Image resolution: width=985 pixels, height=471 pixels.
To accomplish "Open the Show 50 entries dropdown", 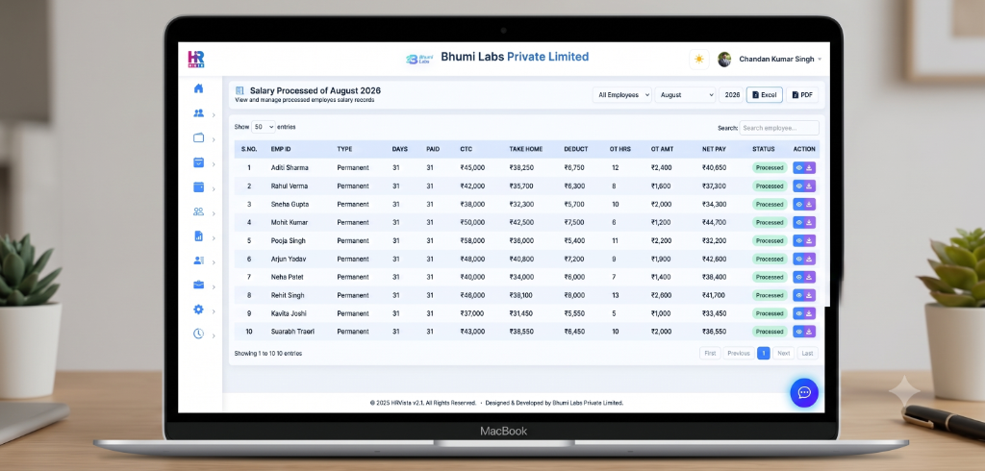I will pyautogui.click(x=264, y=127).
